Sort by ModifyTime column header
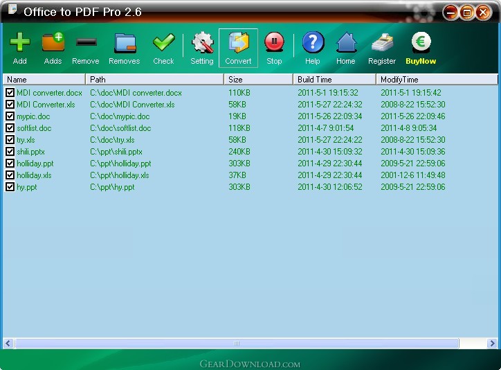Viewport: 501px width, 370px height. click(437, 79)
